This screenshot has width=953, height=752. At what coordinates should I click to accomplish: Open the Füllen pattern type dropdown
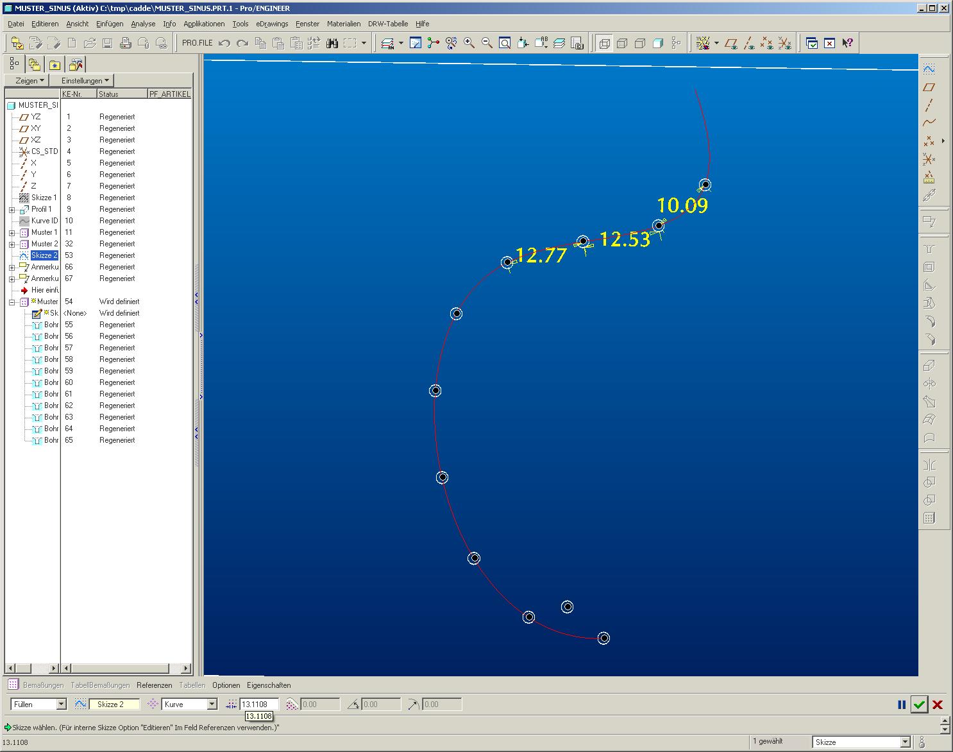(x=62, y=704)
